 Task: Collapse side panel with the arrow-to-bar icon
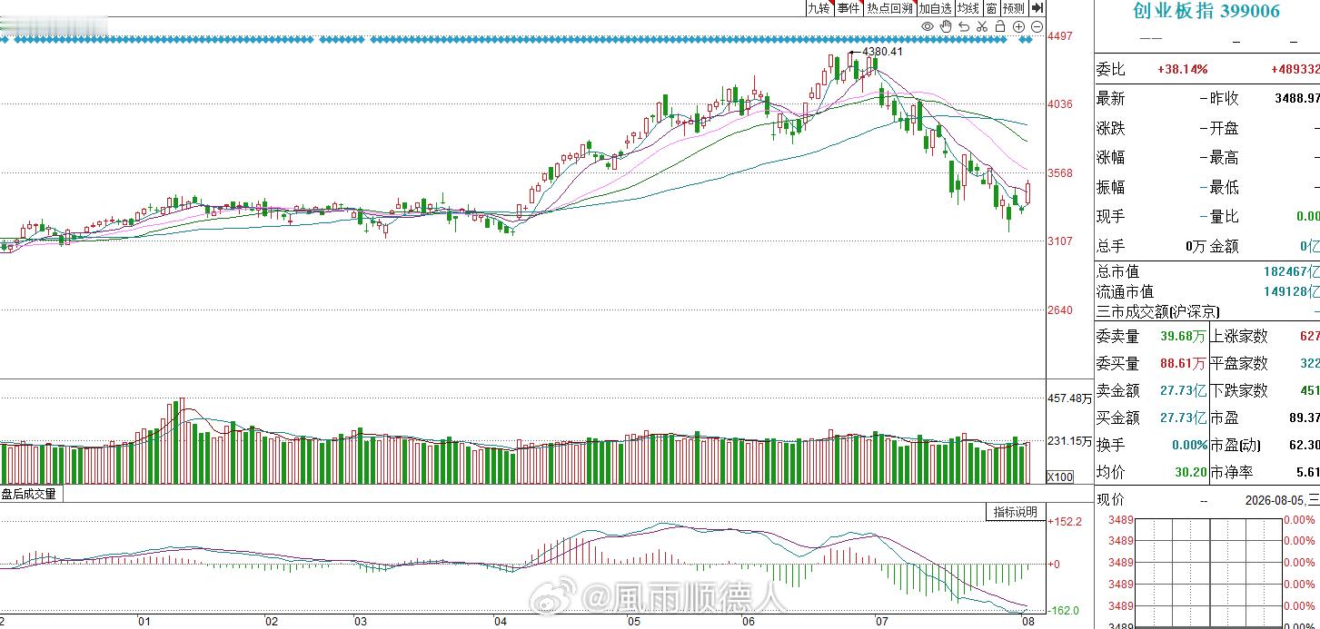click(x=1037, y=7)
